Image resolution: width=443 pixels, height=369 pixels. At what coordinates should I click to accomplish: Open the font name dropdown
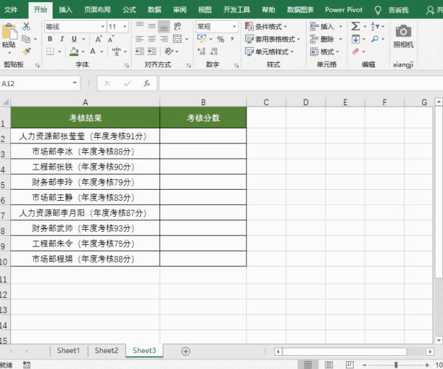[101, 26]
